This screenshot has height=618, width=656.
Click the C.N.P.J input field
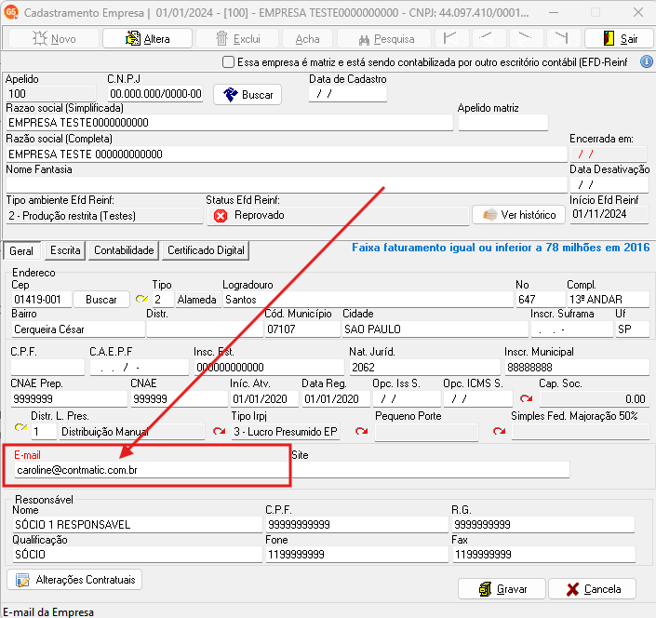pyautogui.click(x=155, y=94)
